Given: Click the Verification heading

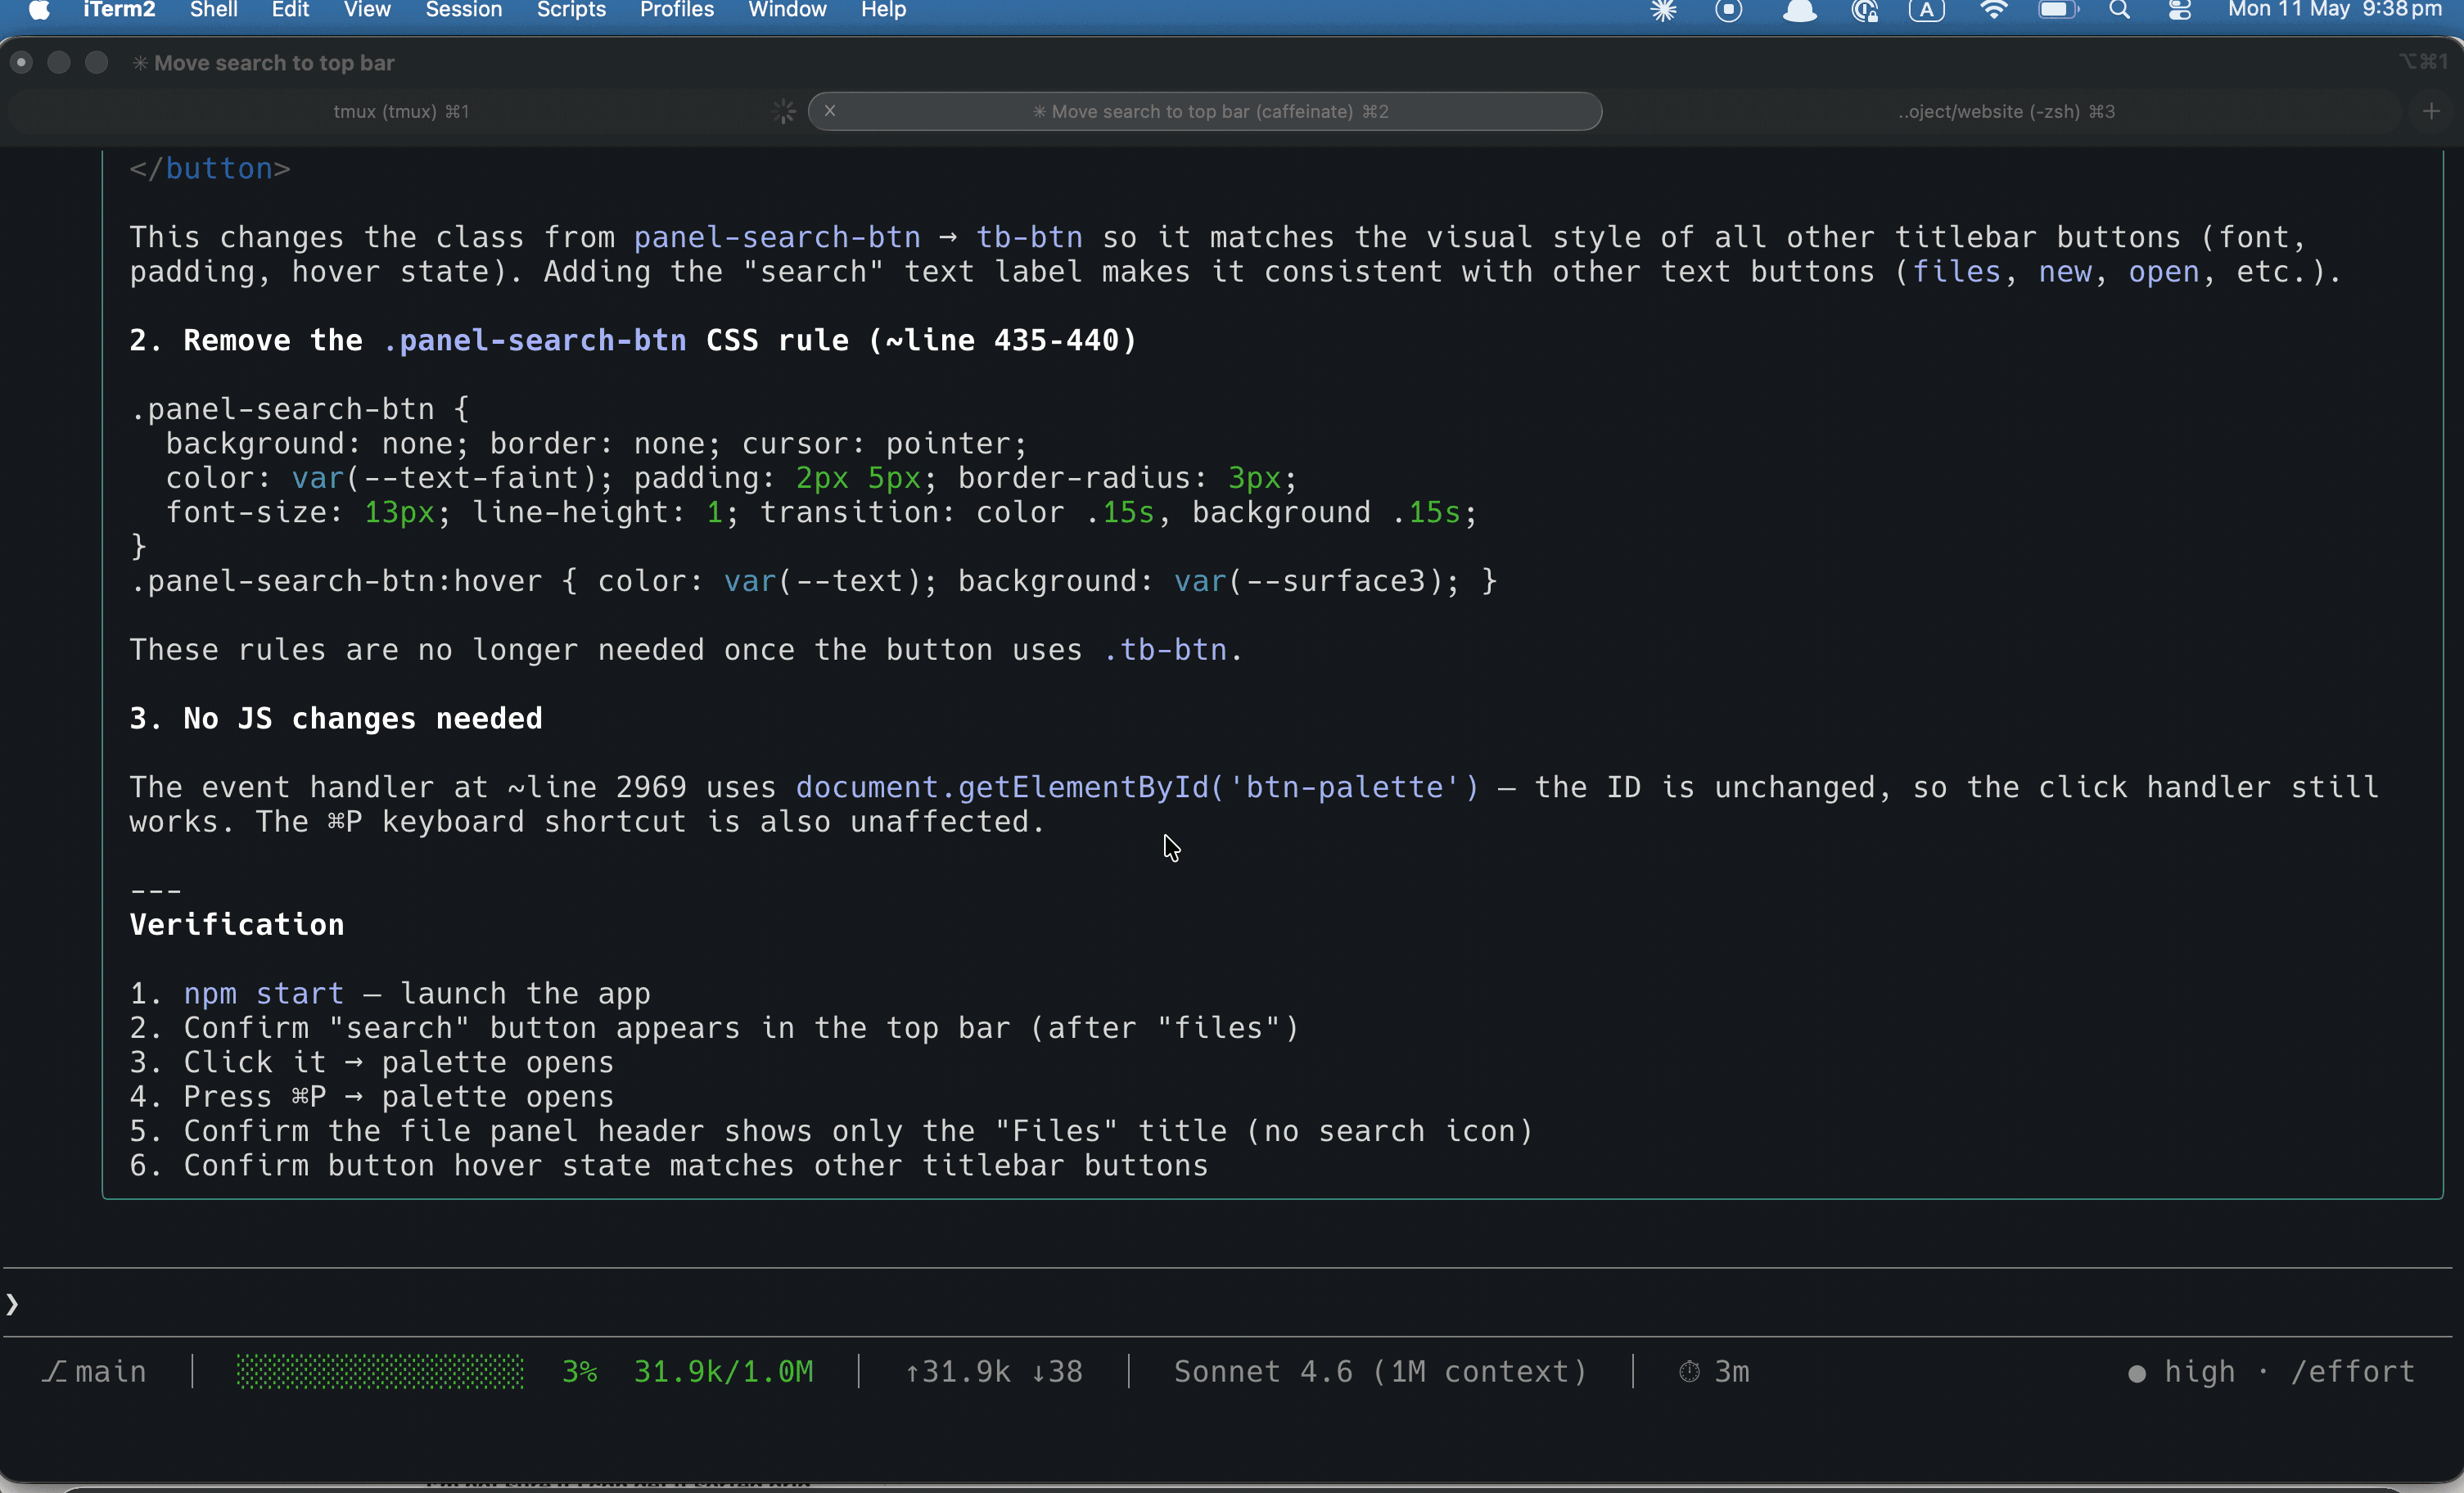Looking at the screenshot, I should coord(237,924).
